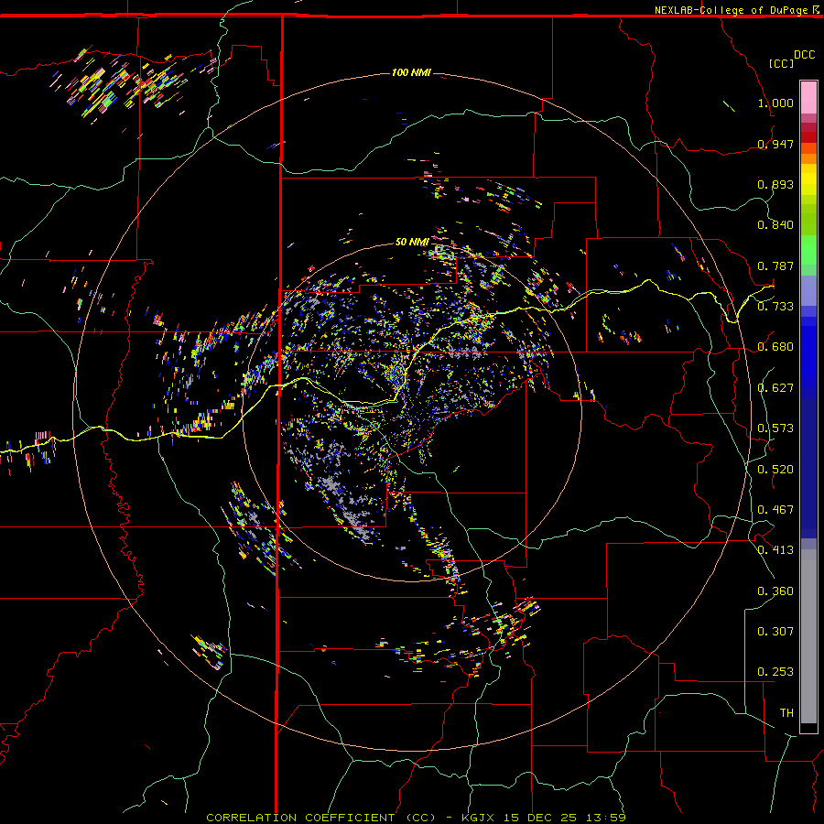Image resolution: width=824 pixels, height=824 pixels.
Task: Click the CORRELATION COEFFICIENT (CC) KGJX caption
Action: click(416, 818)
